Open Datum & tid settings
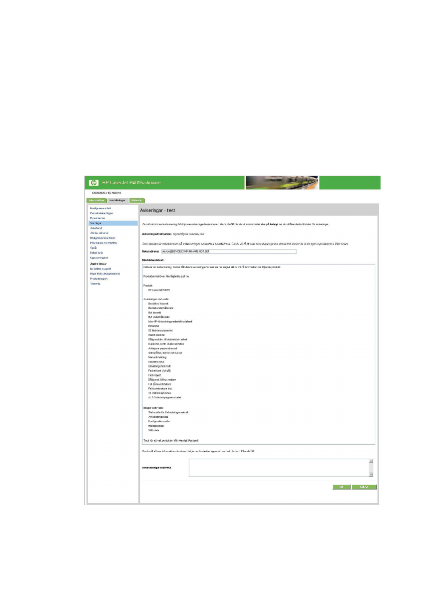This screenshot has width=445, height=593. [97, 253]
